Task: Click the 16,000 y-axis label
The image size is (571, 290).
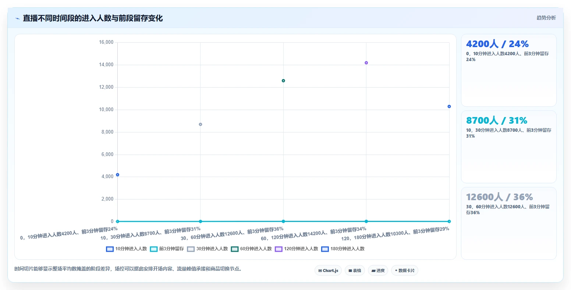Action: point(106,42)
